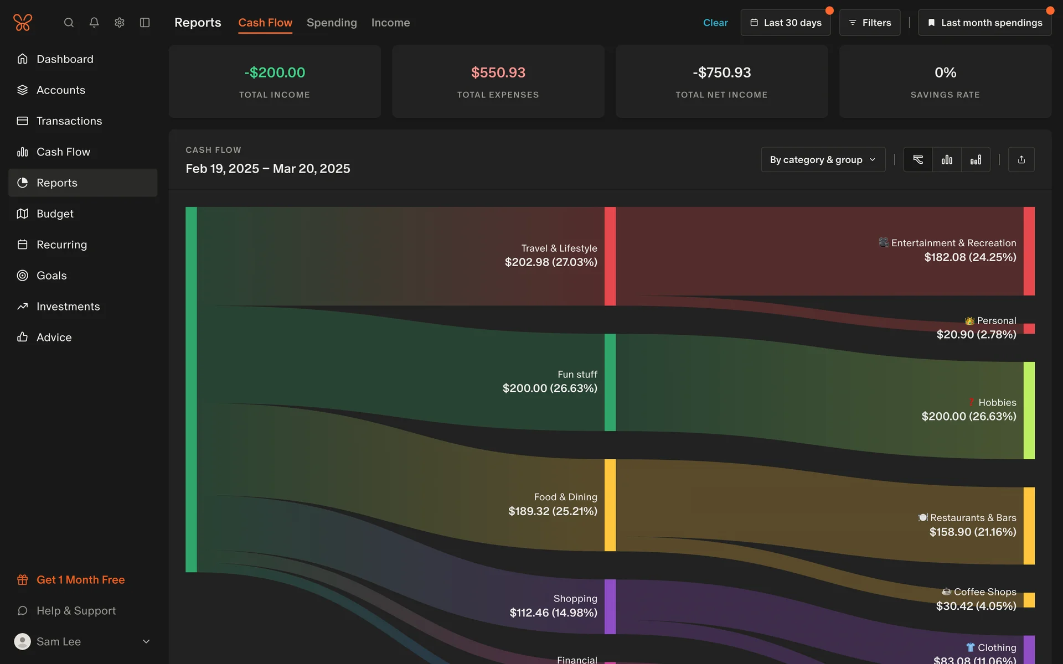Open Investments from sidebar
1063x664 pixels.
tap(68, 307)
